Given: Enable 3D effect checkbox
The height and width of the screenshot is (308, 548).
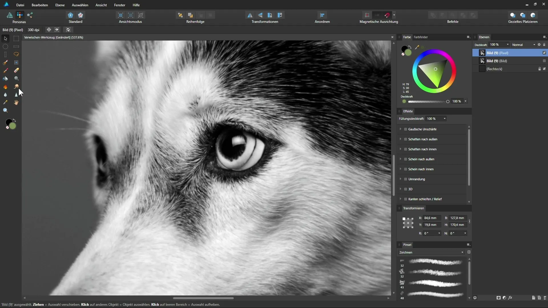Looking at the screenshot, I should pyautogui.click(x=405, y=189).
